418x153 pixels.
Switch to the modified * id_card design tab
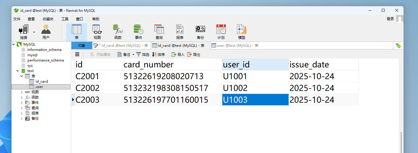pos(121,46)
